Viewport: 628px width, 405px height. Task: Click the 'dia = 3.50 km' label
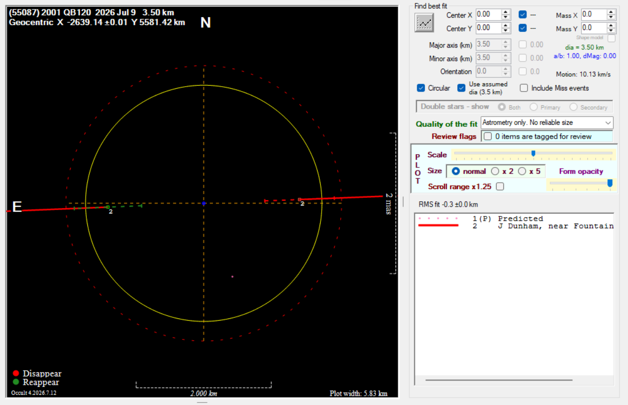click(x=584, y=48)
